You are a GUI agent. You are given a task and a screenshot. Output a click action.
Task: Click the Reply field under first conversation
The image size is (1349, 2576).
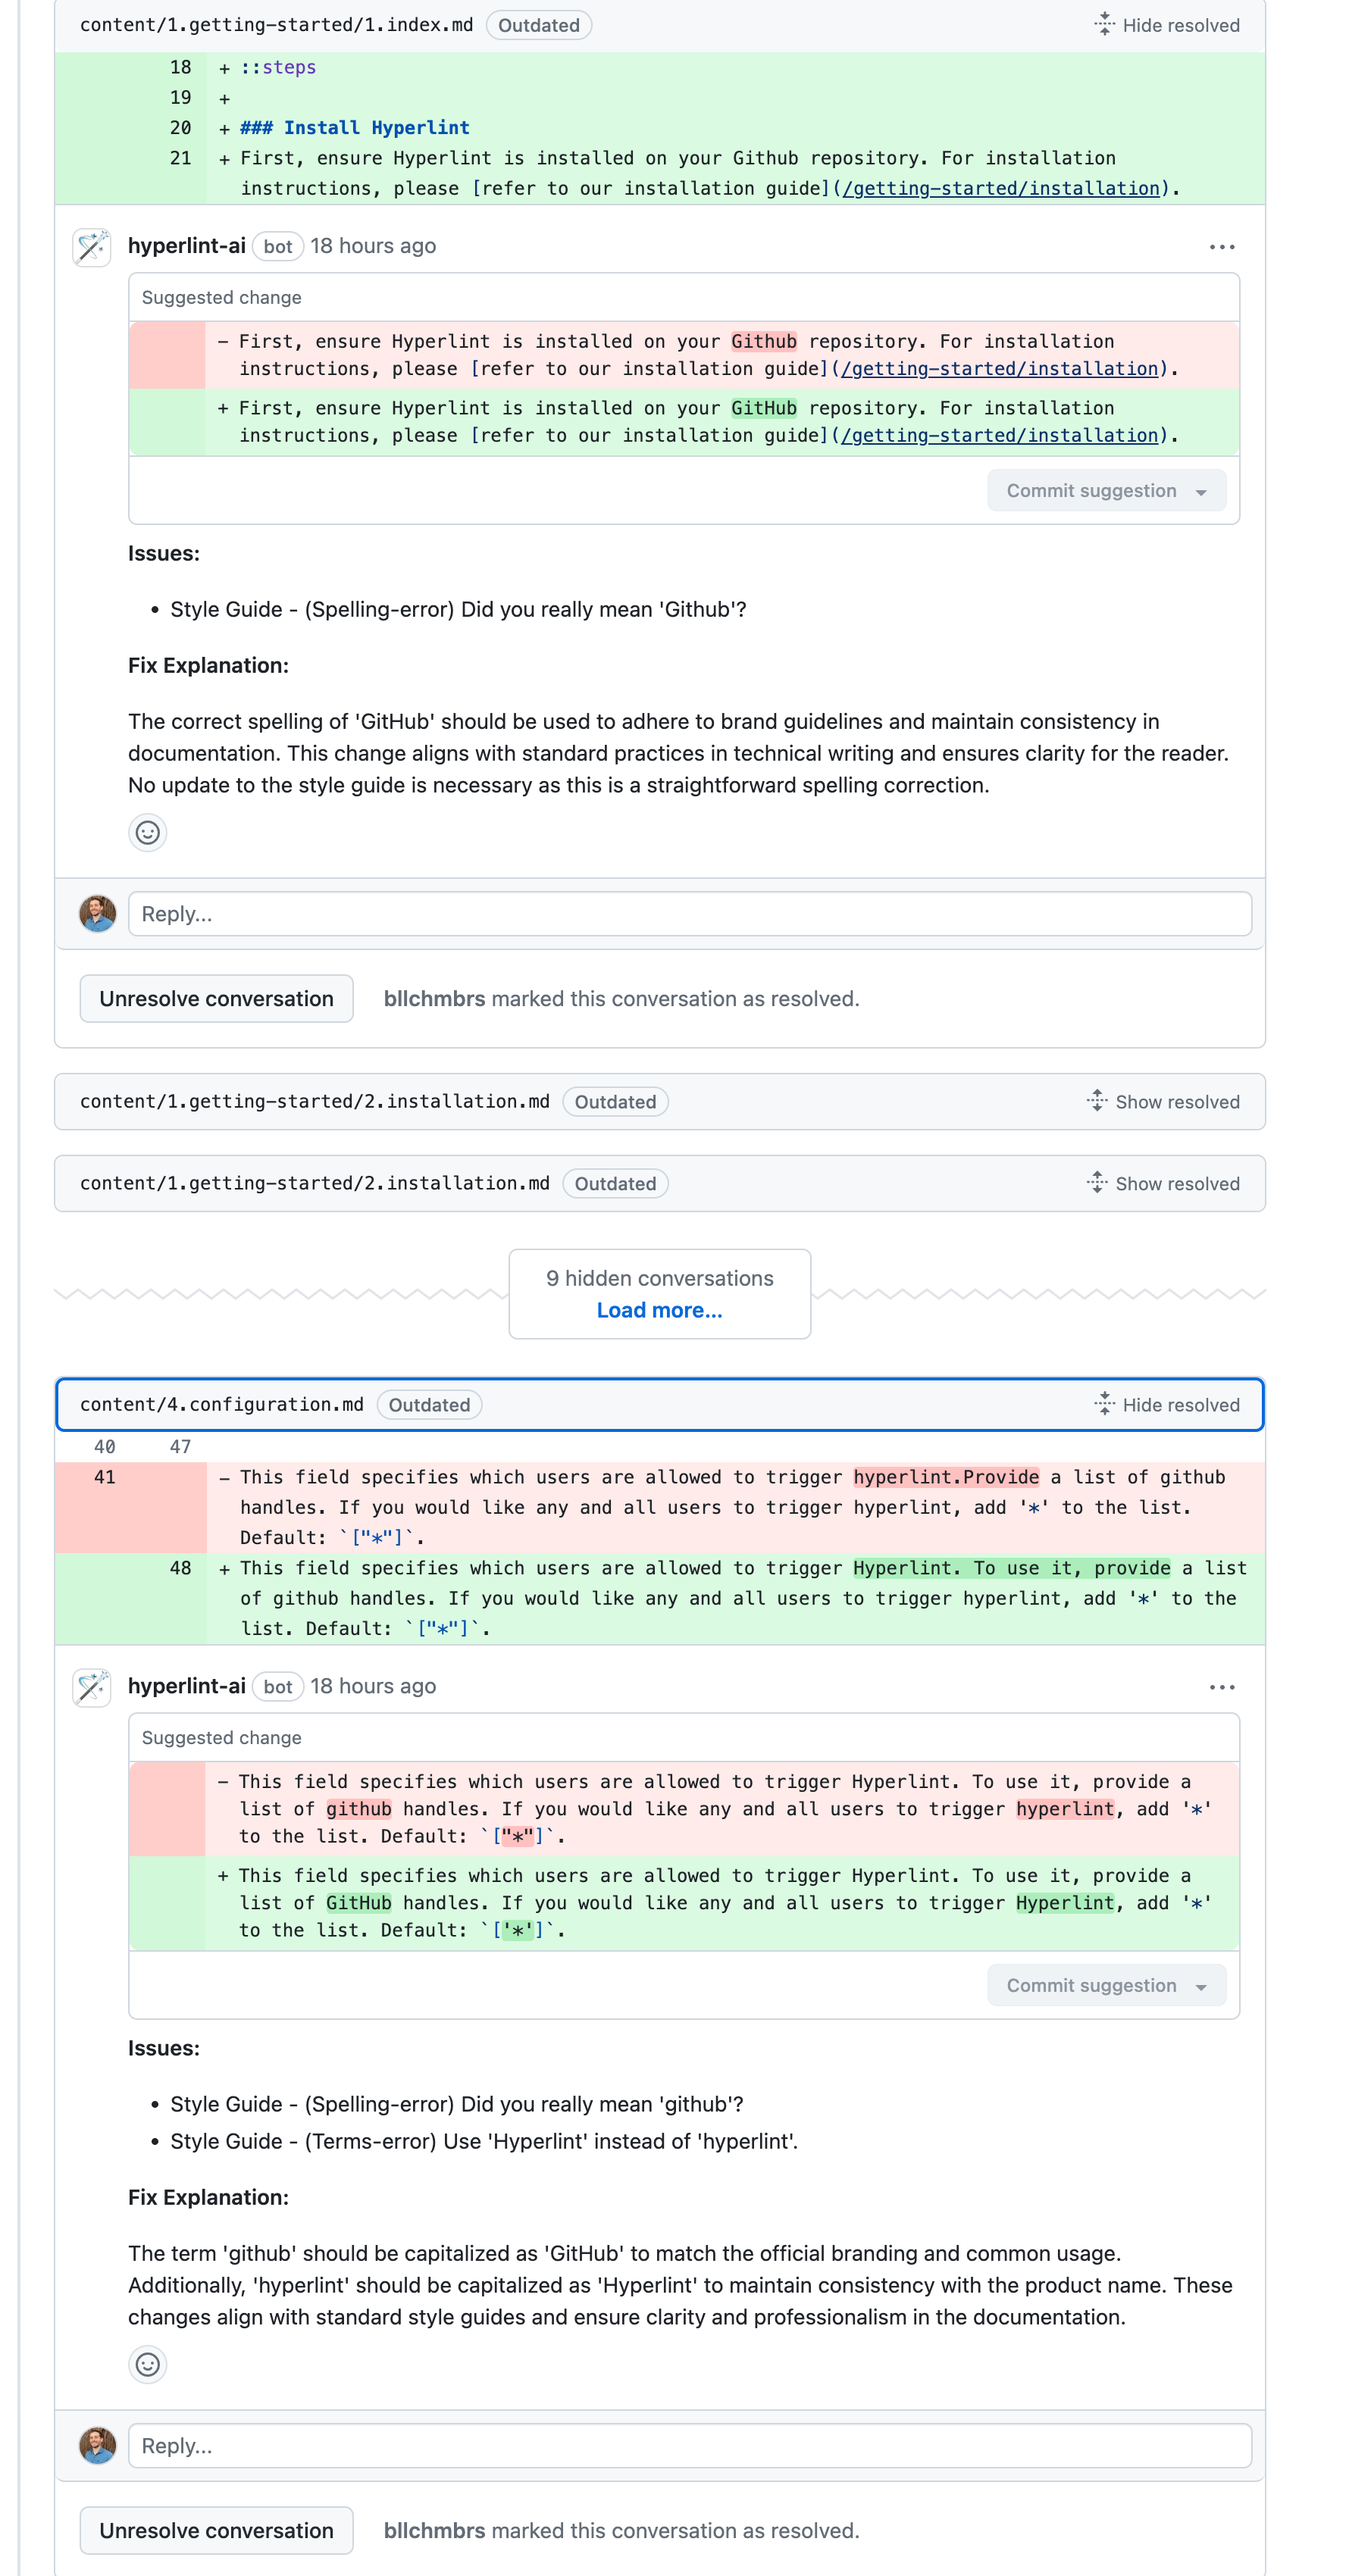pos(689,914)
